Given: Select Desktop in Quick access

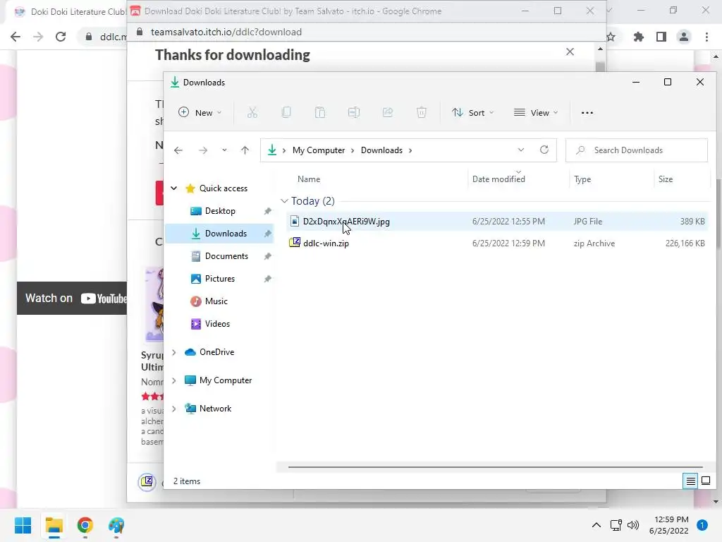Looking at the screenshot, I should click(220, 211).
